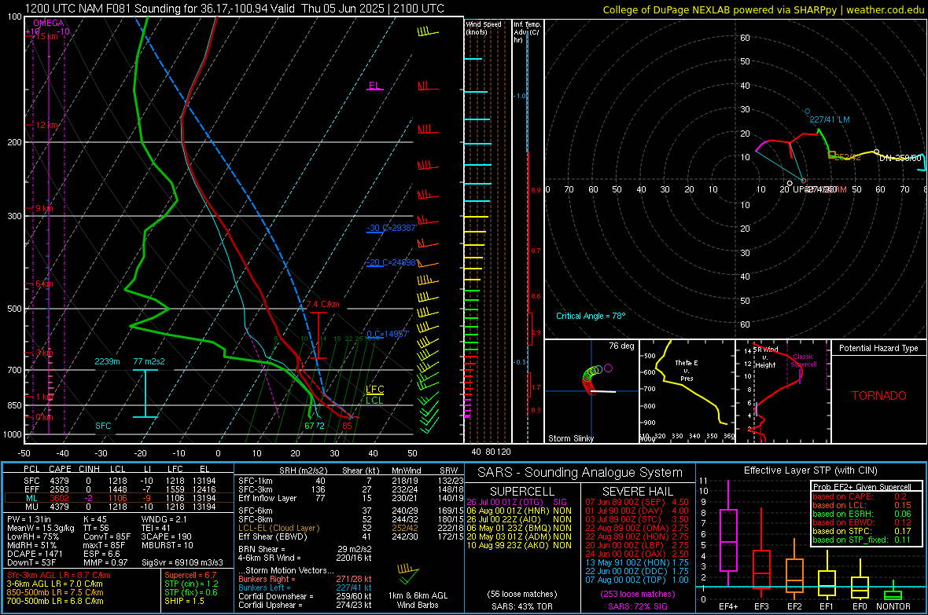Click the 'Wind Speed (knots)' panel header

tap(484, 27)
